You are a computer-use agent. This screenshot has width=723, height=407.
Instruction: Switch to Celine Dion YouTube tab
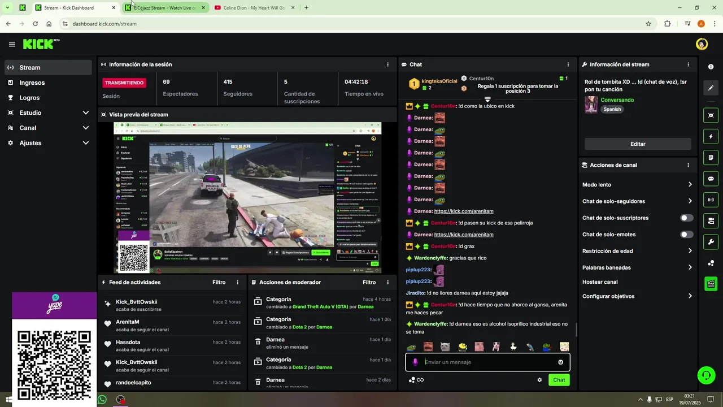click(x=255, y=8)
